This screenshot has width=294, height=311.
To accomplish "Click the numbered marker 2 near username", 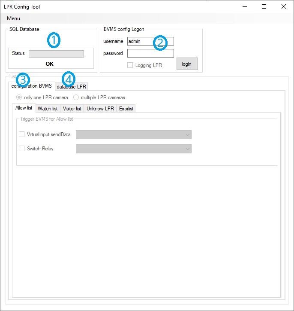I will pos(160,43).
